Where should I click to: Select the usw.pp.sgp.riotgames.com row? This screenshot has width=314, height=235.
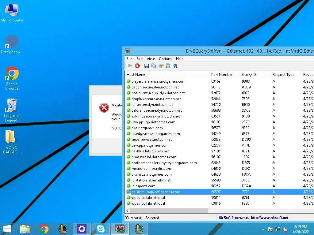click(x=219, y=122)
